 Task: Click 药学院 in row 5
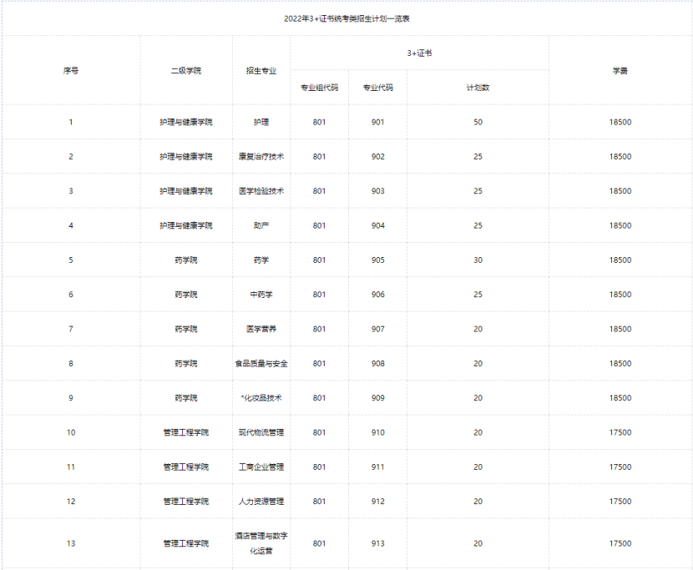186,260
